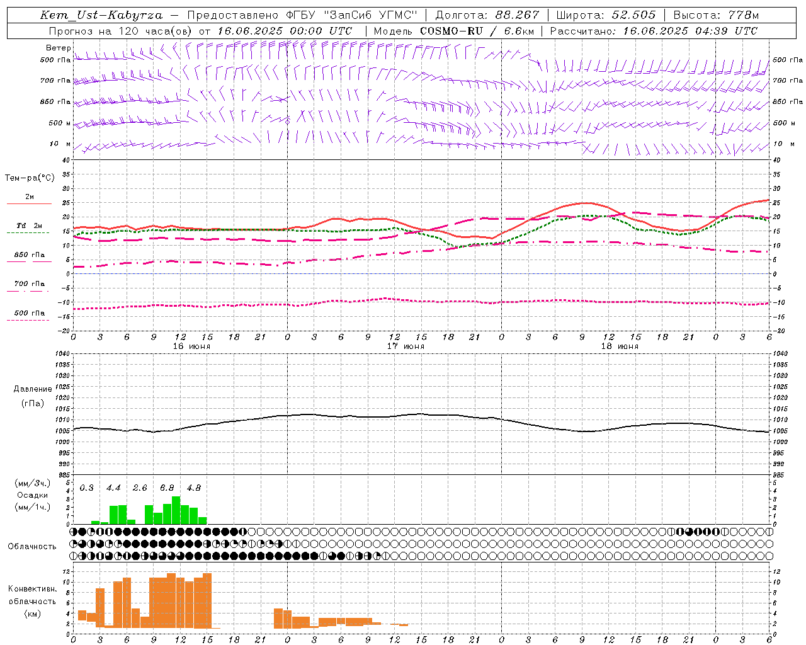Click the Тем-ра(°C) axis label
The image size is (806, 645).
tap(30, 178)
